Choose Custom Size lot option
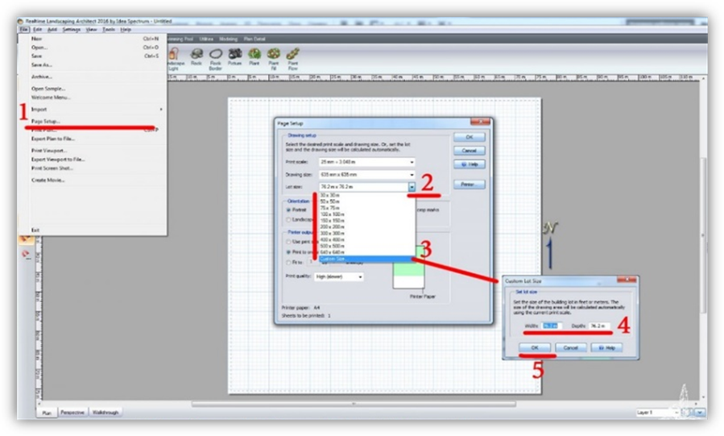This screenshot has width=724, height=436. (366, 260)
